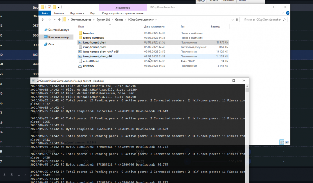This screenshot has width=313, height=183.
Task: Go up one folder level arrow
Action: [x=59, y=20]
